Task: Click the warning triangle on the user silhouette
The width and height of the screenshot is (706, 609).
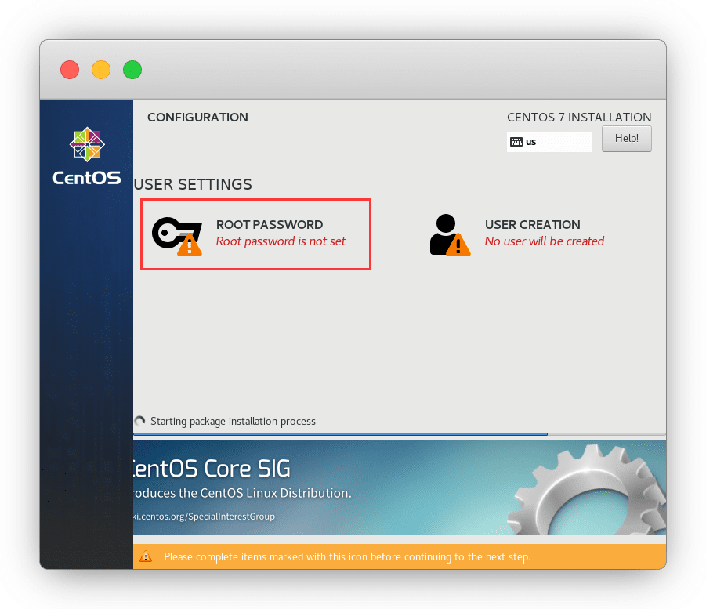Action: tap(458, 245)
